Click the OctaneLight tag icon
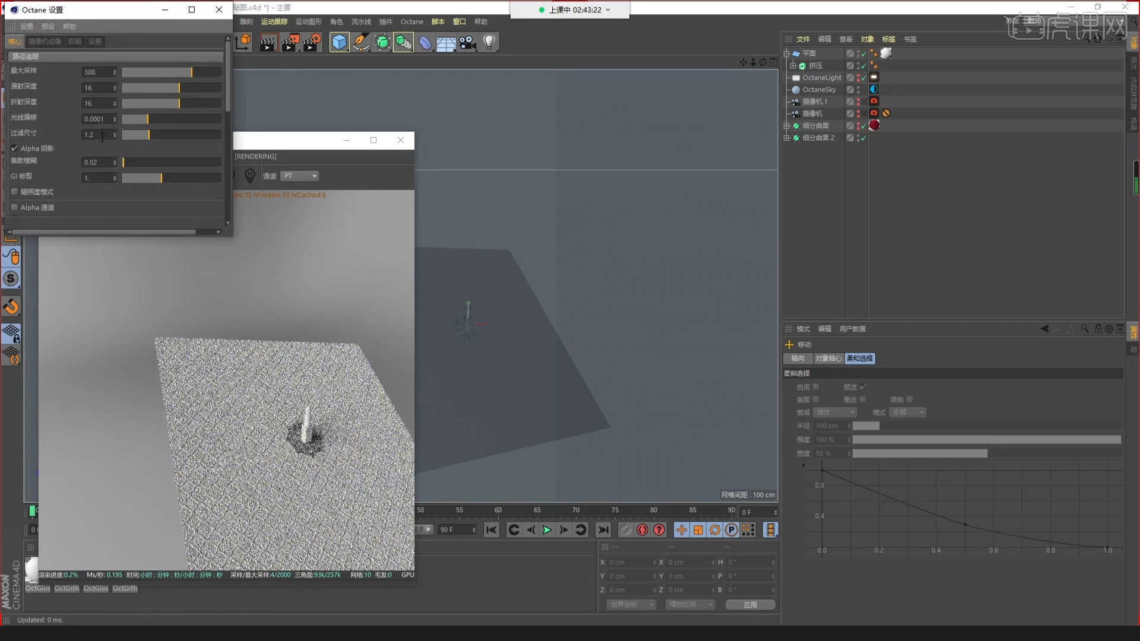 coord(874,77)
